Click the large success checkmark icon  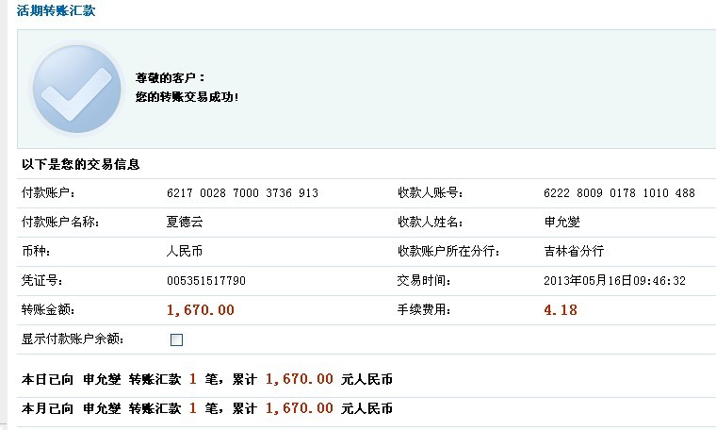76,90
